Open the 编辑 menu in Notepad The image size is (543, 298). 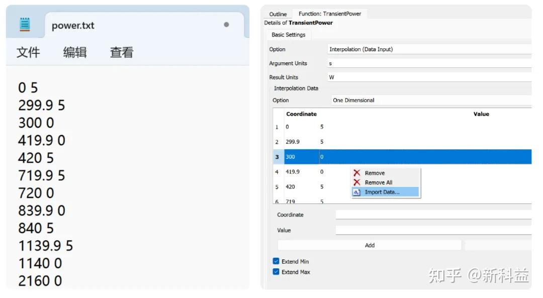click(x=75, y=52)
